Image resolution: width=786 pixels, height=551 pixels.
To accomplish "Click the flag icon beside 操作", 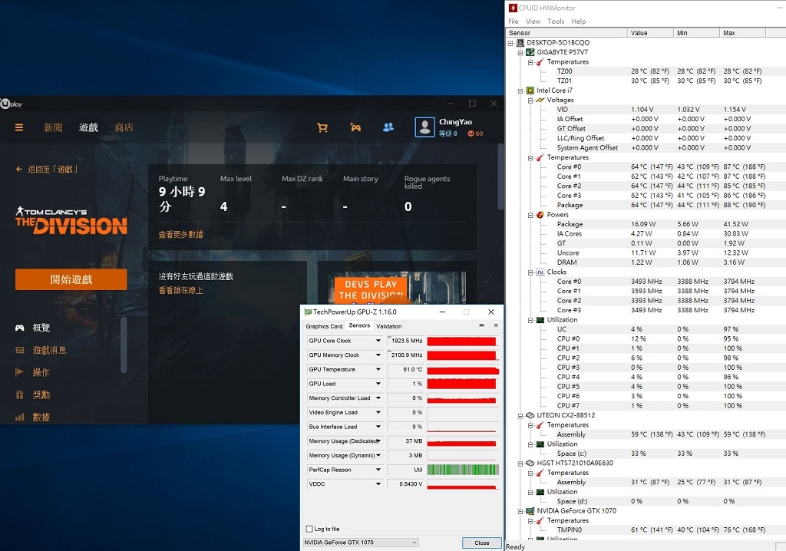I will tap(19, 372).
